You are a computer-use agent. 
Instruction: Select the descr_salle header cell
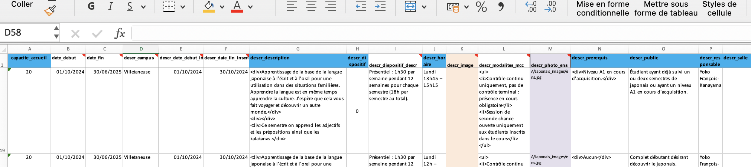[x=737, y=61]
